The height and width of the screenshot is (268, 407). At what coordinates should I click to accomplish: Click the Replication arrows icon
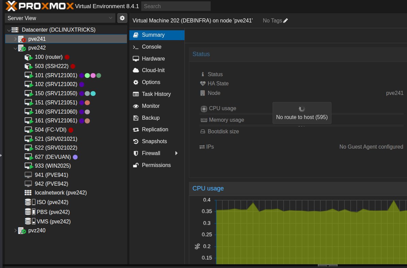pos(136,130)
